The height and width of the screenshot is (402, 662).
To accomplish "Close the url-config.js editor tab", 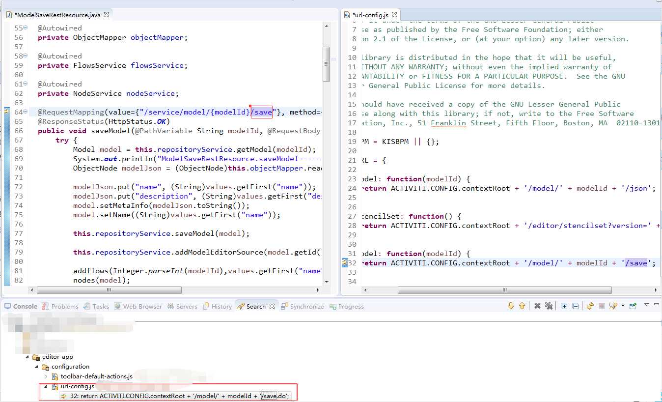I will (x=394, y=15).
